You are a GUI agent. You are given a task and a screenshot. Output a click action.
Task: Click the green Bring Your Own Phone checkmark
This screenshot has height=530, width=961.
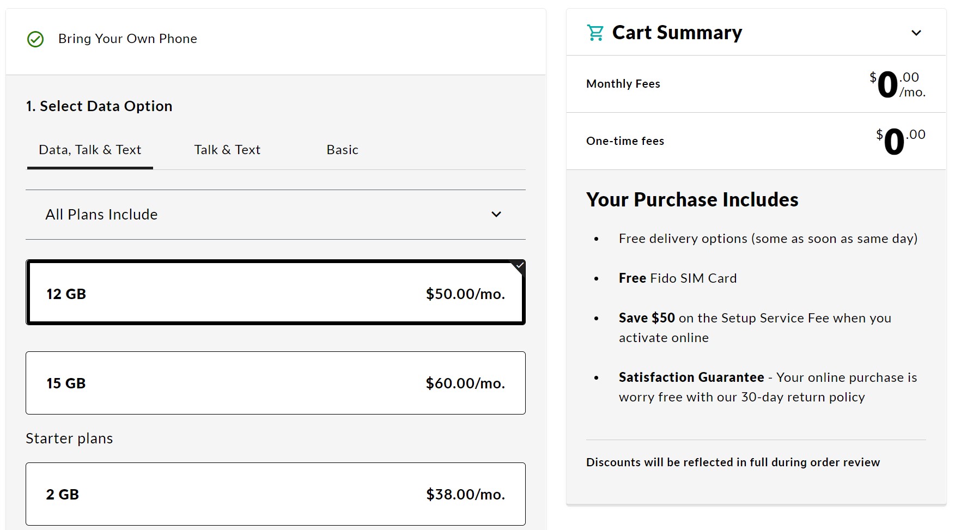point(35,39)
